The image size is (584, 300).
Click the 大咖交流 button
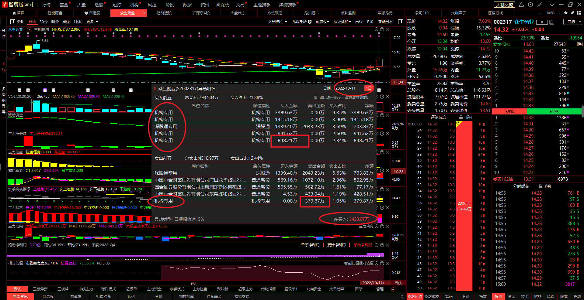[505, 5]
